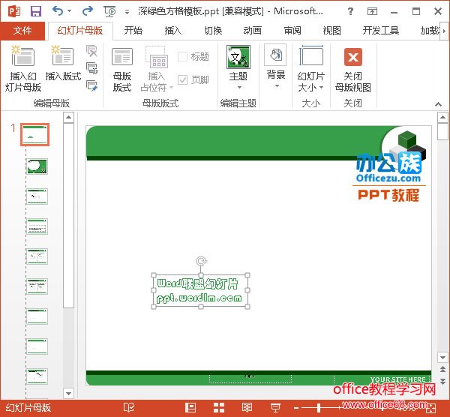Redo the last action
Screen dimensions: 450x417
pyautogui.click(x=87, y=11)
